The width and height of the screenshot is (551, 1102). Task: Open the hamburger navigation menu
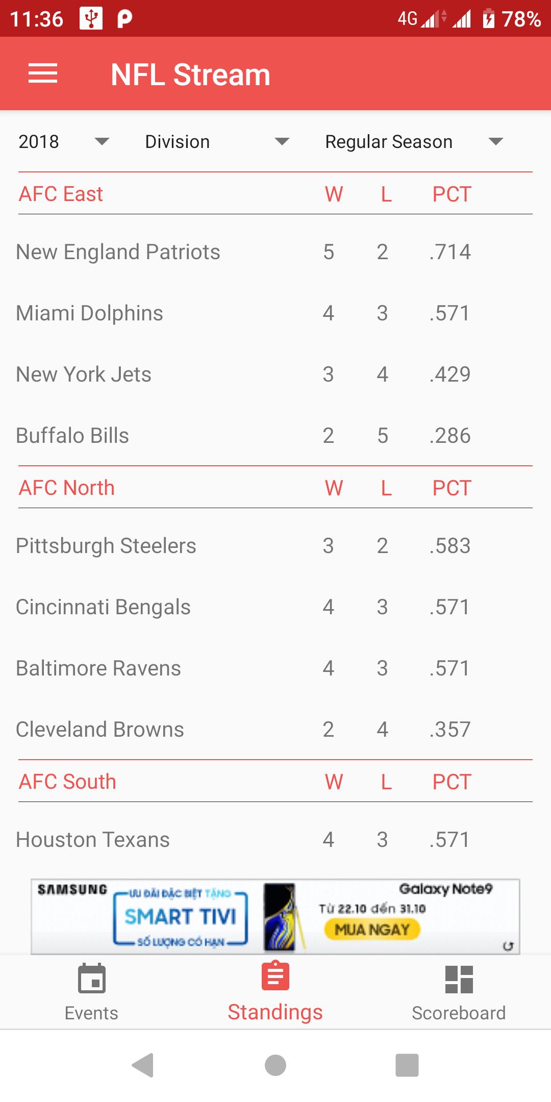(43, 73)
